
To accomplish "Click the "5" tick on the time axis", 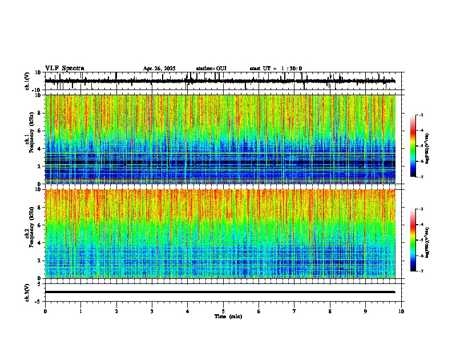I will pos(223,311).
